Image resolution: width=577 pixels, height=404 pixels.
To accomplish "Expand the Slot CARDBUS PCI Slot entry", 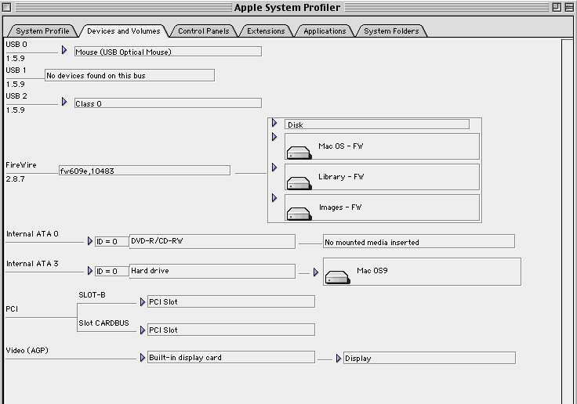I will (x=143, y=330).
